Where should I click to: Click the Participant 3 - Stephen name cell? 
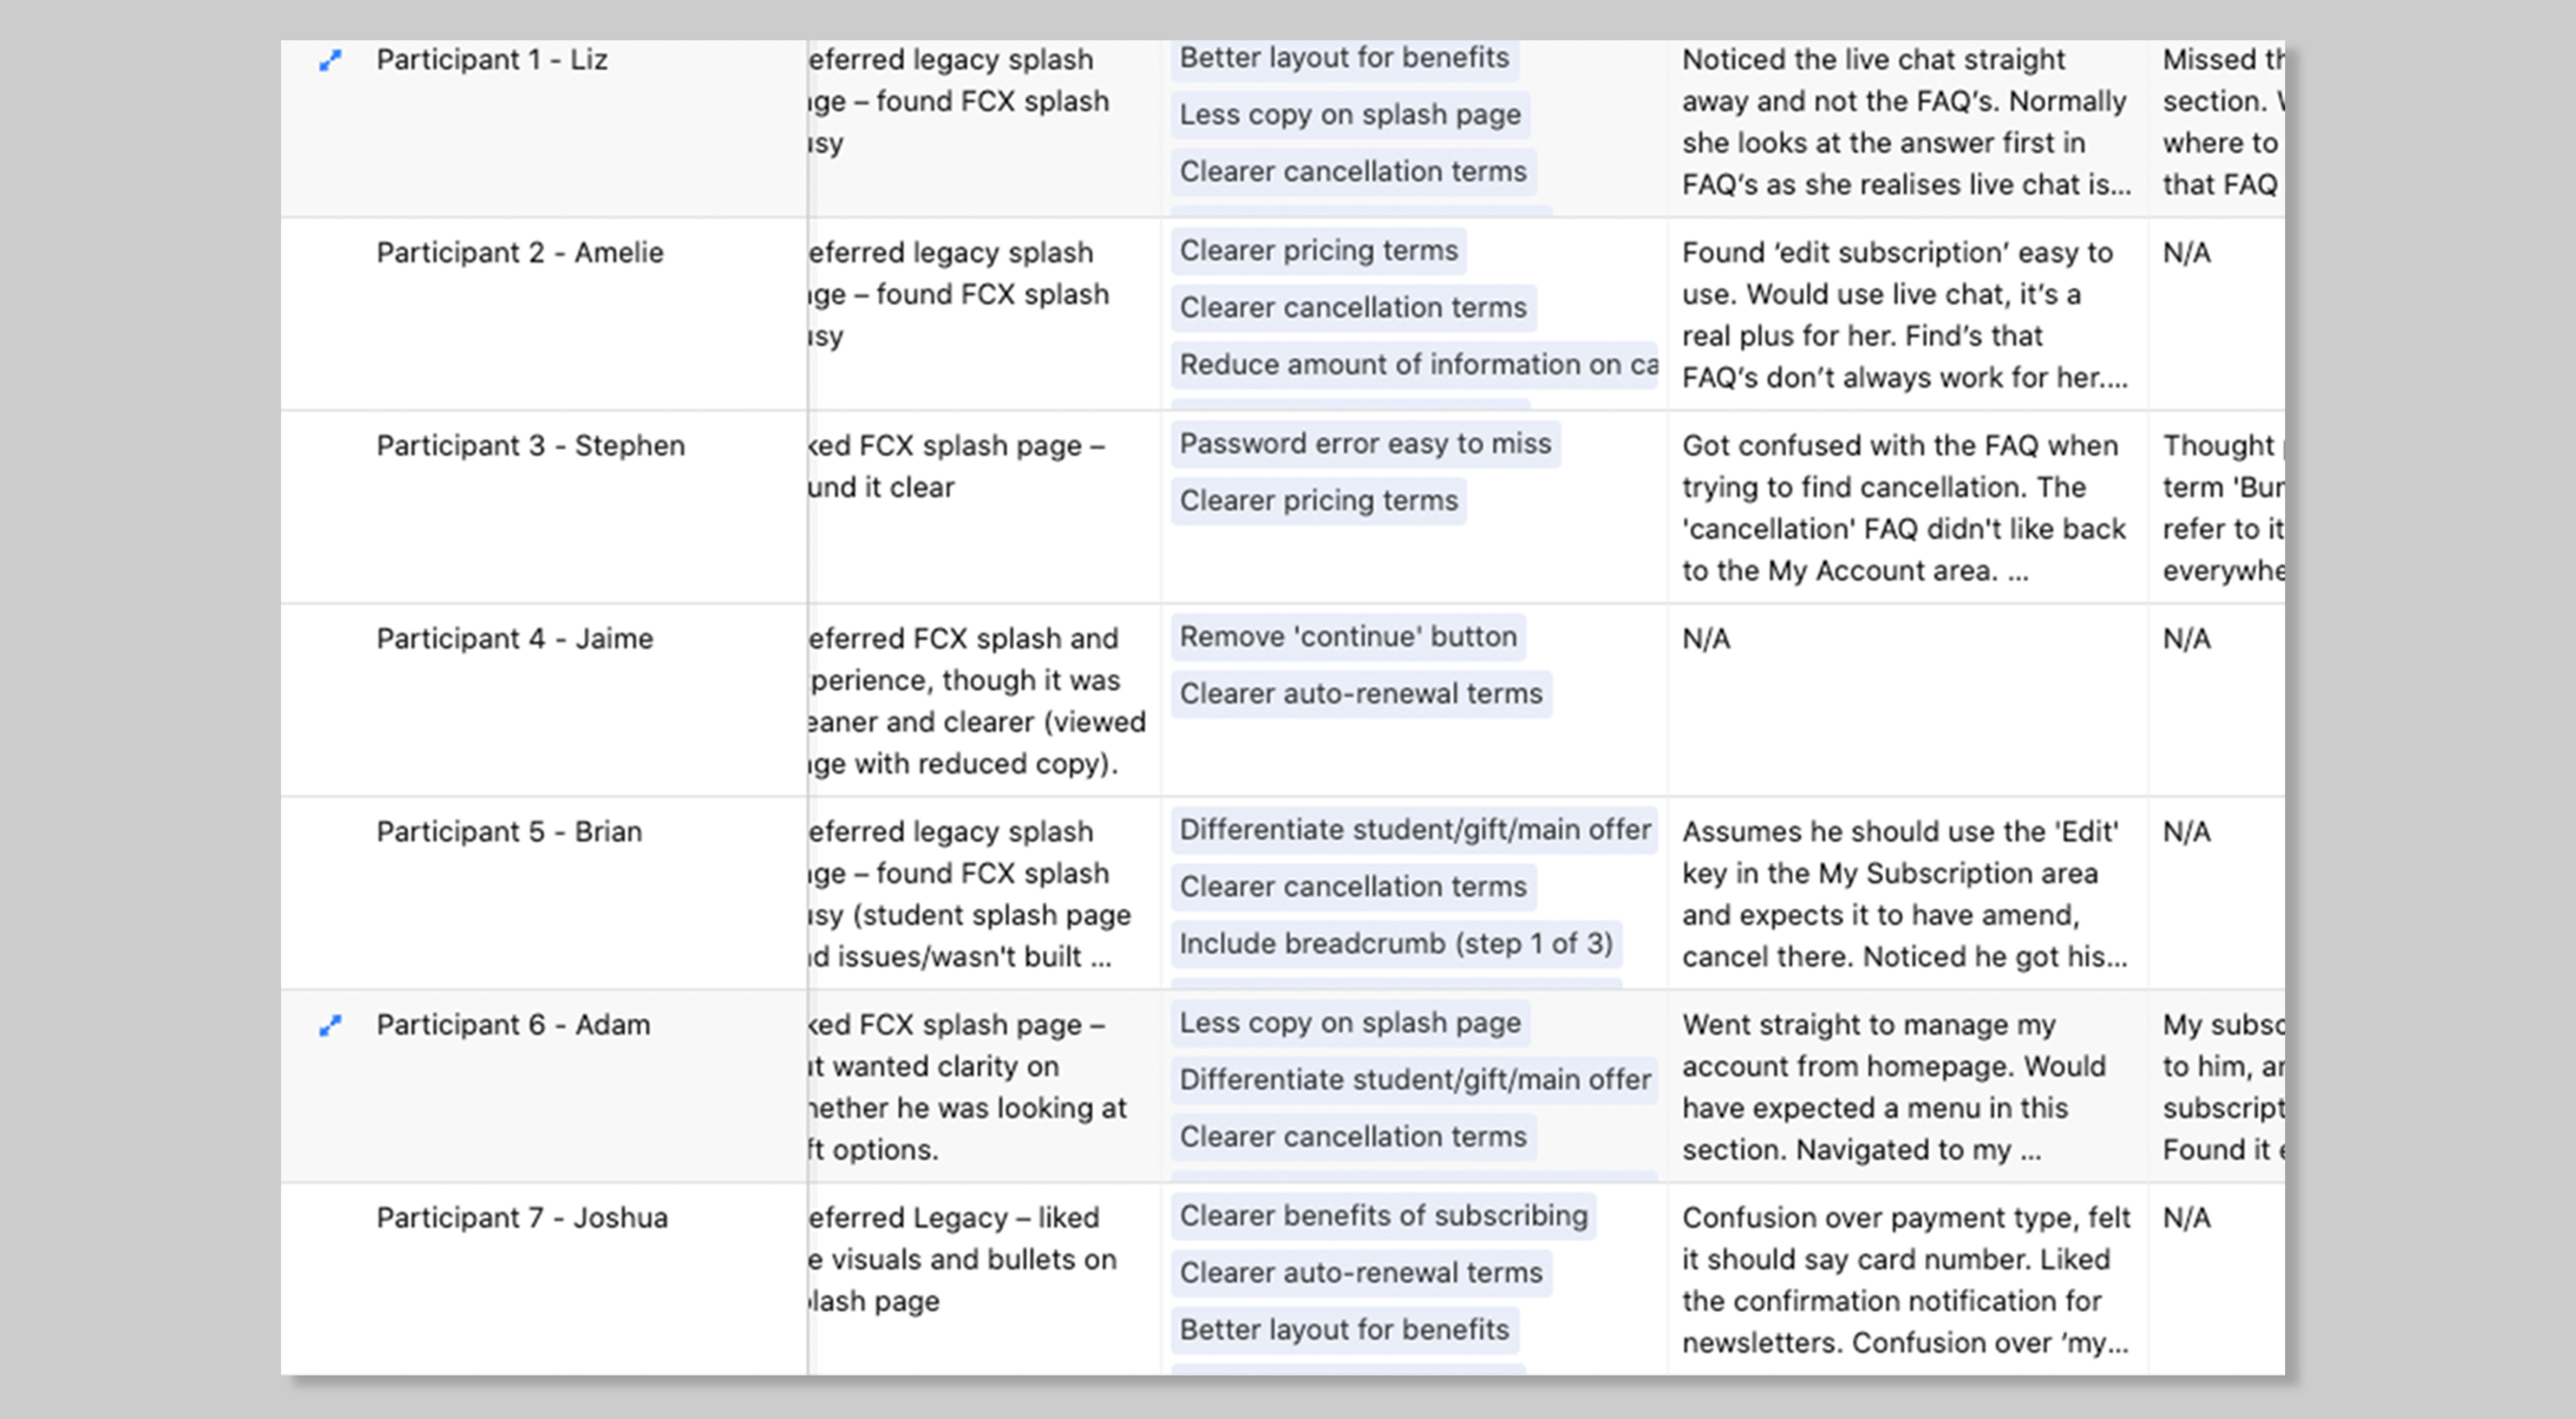[x=530, y=446]
